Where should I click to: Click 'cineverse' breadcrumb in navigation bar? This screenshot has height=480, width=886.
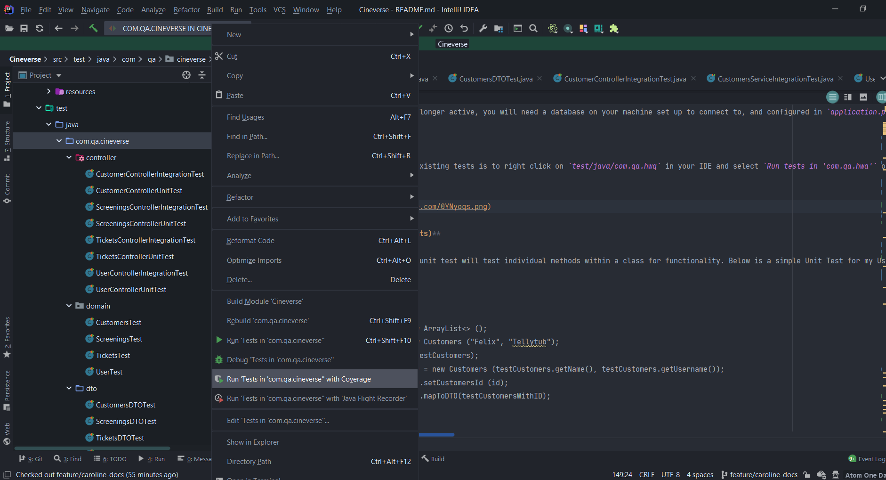[191, 59]
